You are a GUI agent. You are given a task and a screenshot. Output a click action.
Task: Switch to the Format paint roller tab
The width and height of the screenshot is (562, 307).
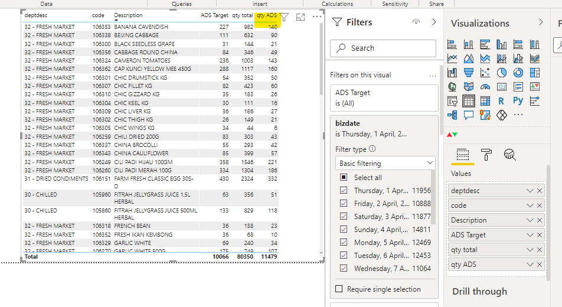[486, 155]
